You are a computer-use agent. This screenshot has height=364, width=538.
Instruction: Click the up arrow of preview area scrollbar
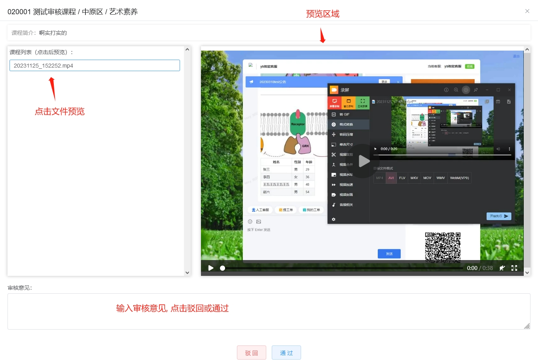(x=527, y=49)
